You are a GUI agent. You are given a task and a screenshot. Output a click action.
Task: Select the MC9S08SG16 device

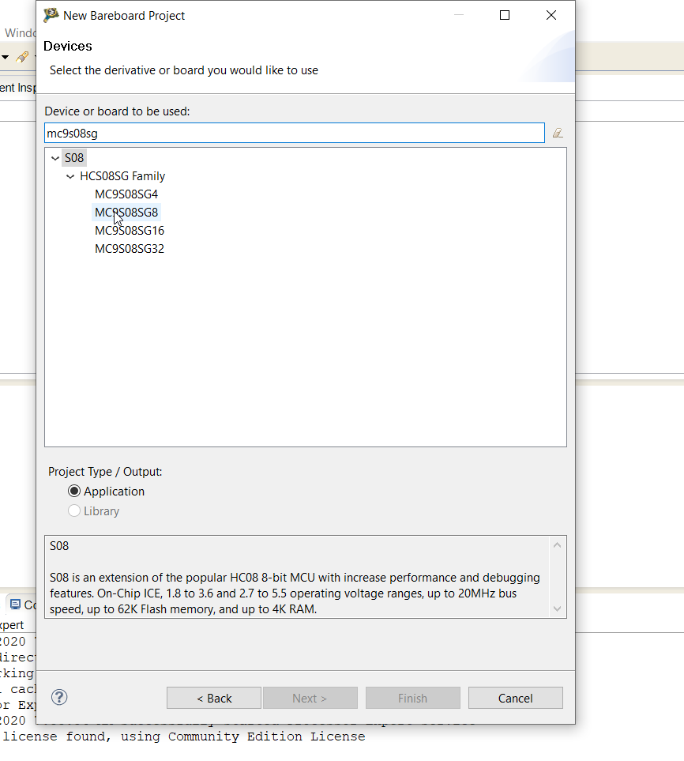tap(129, 230)
